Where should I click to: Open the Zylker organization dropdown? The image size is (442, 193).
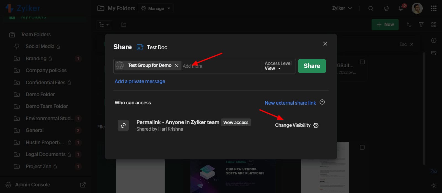pyautogui.click(x=342, y=8)
